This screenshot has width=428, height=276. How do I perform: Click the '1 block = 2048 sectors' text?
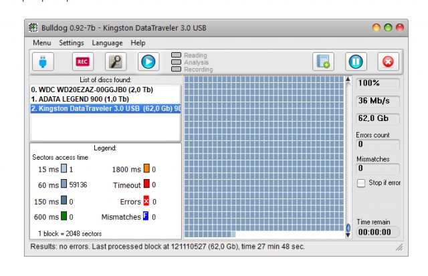(70, 234)
